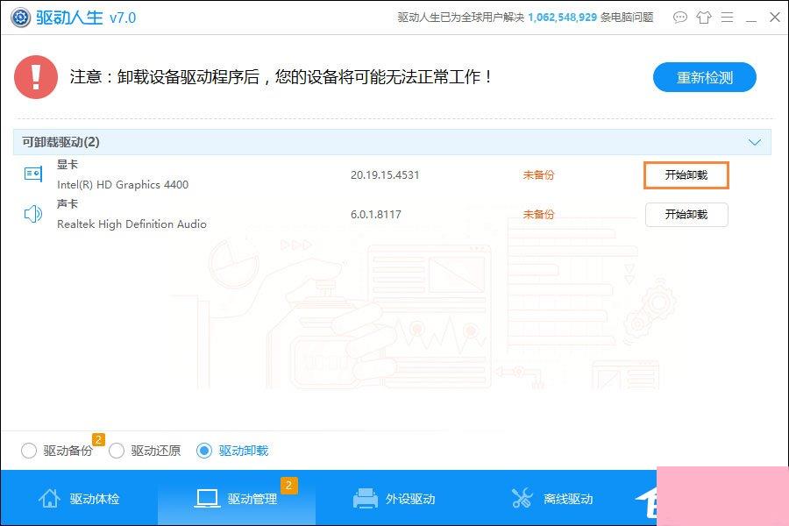Click the v7.0 version label

123,18
